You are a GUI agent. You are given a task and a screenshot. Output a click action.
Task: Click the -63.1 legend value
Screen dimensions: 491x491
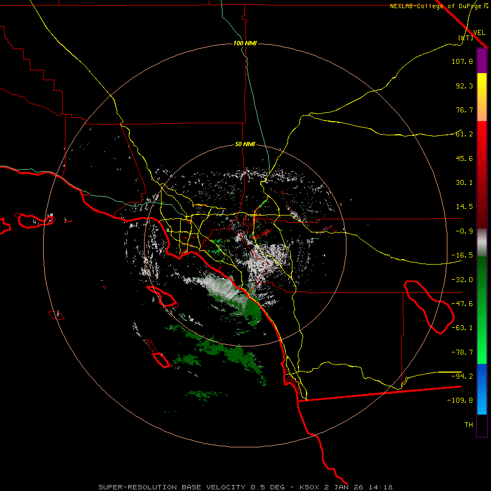(462, 328)
